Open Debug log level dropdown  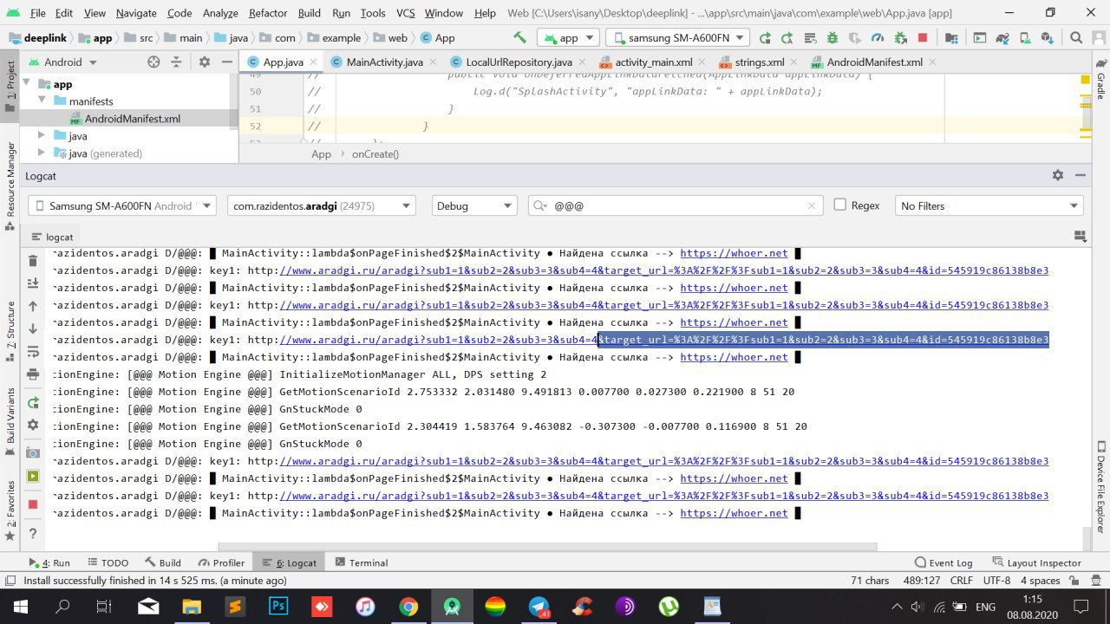click(475, 205)
